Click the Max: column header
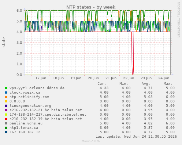 [x=168, y=84]
